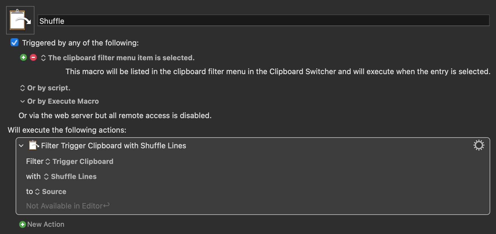Click the macro clipboard icon image
Image resolution: width=496 pixels, height=234 pixels.
click(x=20, y=20)
